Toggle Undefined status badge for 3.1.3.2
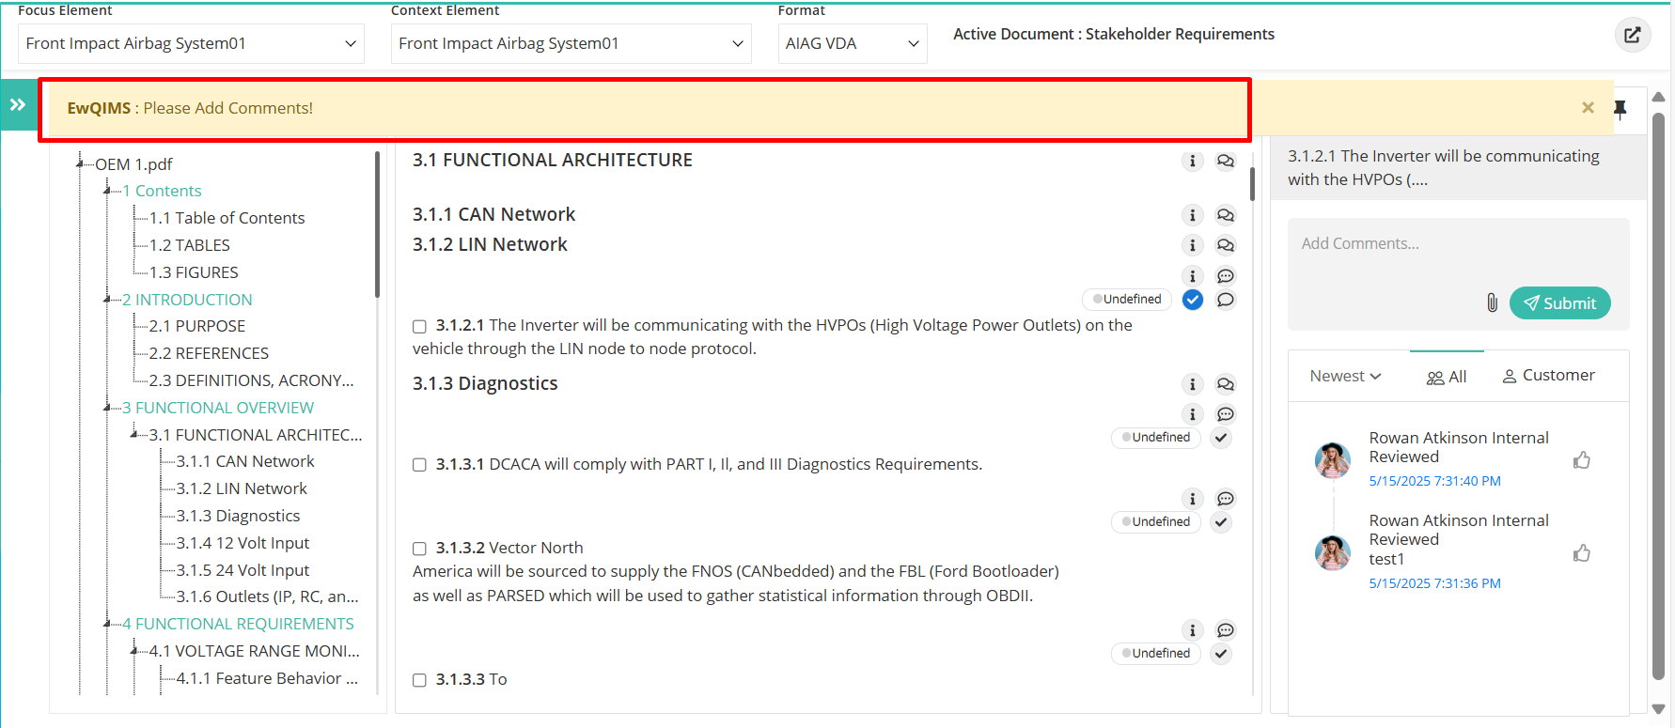 1156,522
